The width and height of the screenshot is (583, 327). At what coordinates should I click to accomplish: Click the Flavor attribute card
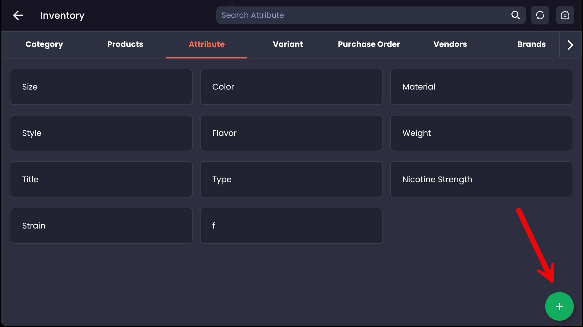click(x=291, y=133)
